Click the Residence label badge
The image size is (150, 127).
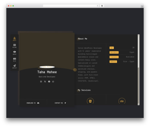tap(114, 52)
